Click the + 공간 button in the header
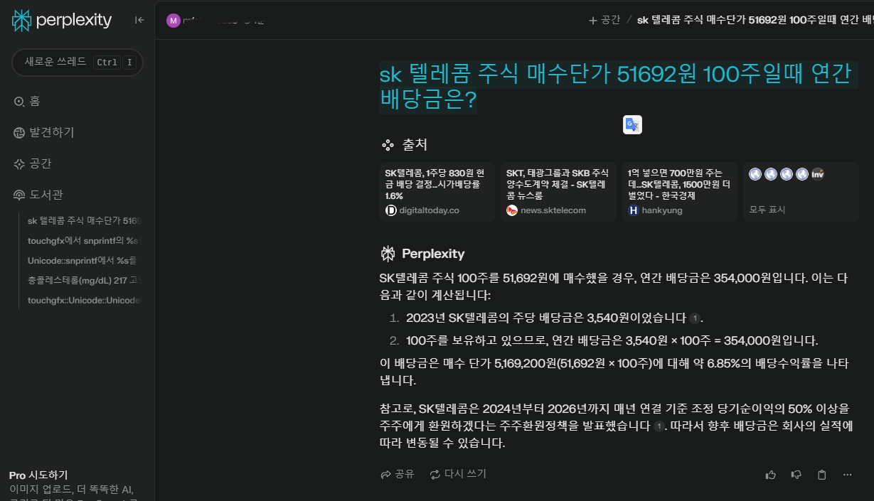This screenshot has width=874, height=501. 604,20
